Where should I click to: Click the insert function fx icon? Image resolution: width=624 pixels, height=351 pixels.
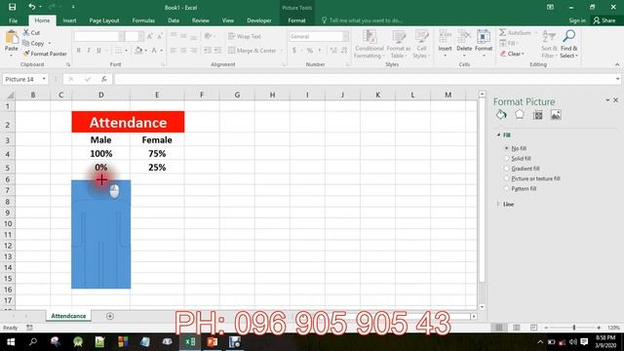[104, 79]
